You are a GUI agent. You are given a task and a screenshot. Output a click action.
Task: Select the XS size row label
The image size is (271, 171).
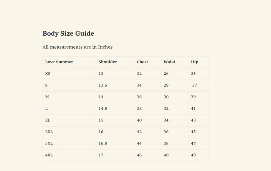pyautogui.click(x=48, y=74)
